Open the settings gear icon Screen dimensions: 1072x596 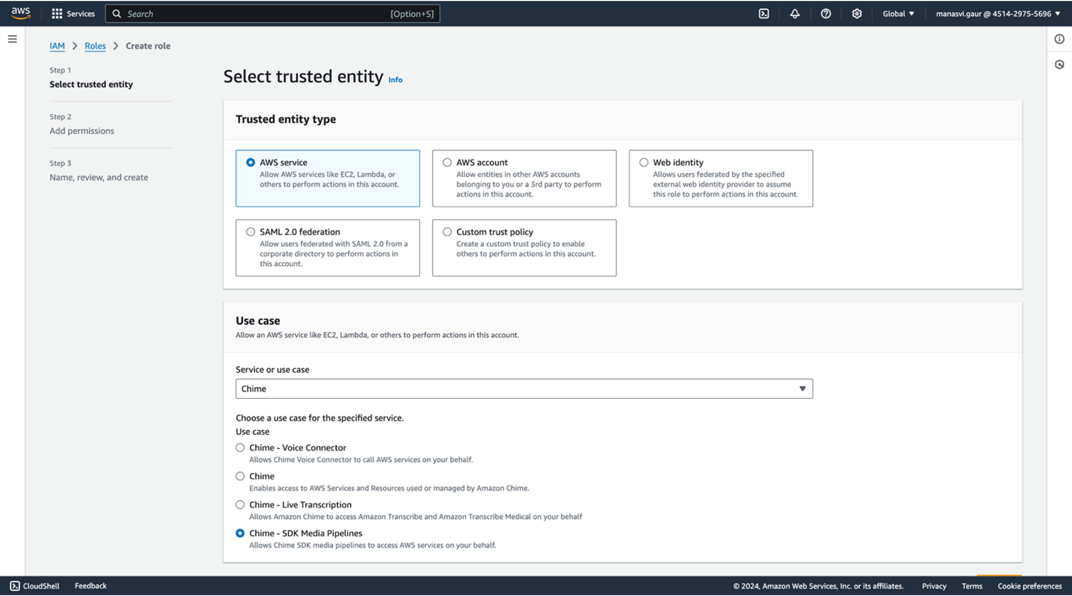pos(856,14)
